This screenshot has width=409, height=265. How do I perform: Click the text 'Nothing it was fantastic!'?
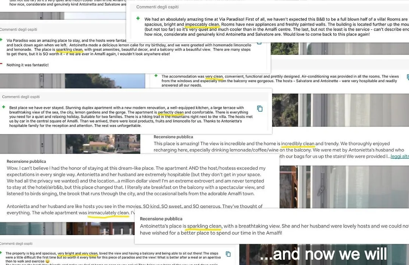tap(27, 65)
